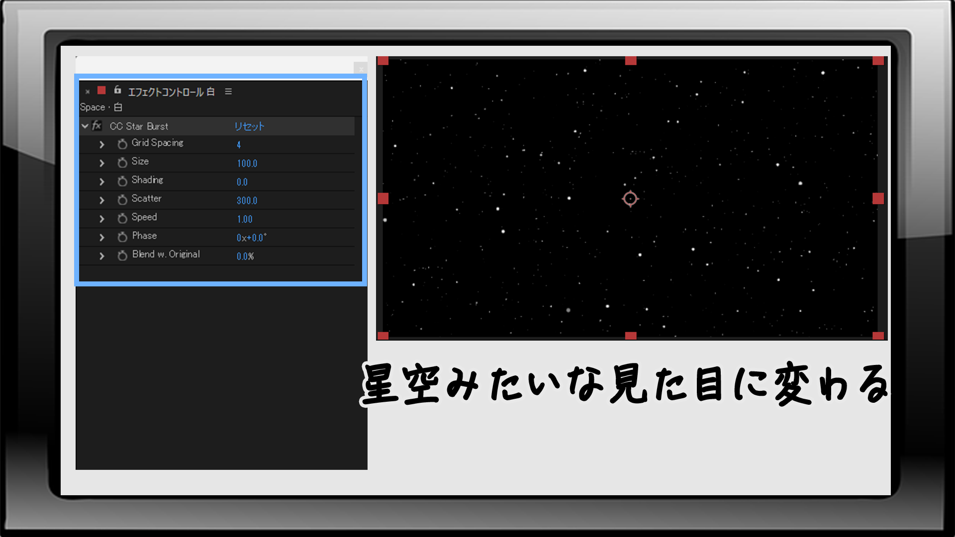Click the Scatter value 300.0
The width and height of the screenshot is (955, 537).
tap(247, 201)
